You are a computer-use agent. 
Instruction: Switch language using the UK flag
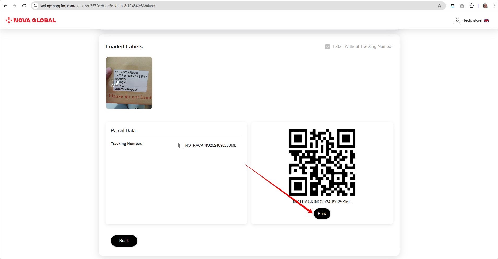487,21
